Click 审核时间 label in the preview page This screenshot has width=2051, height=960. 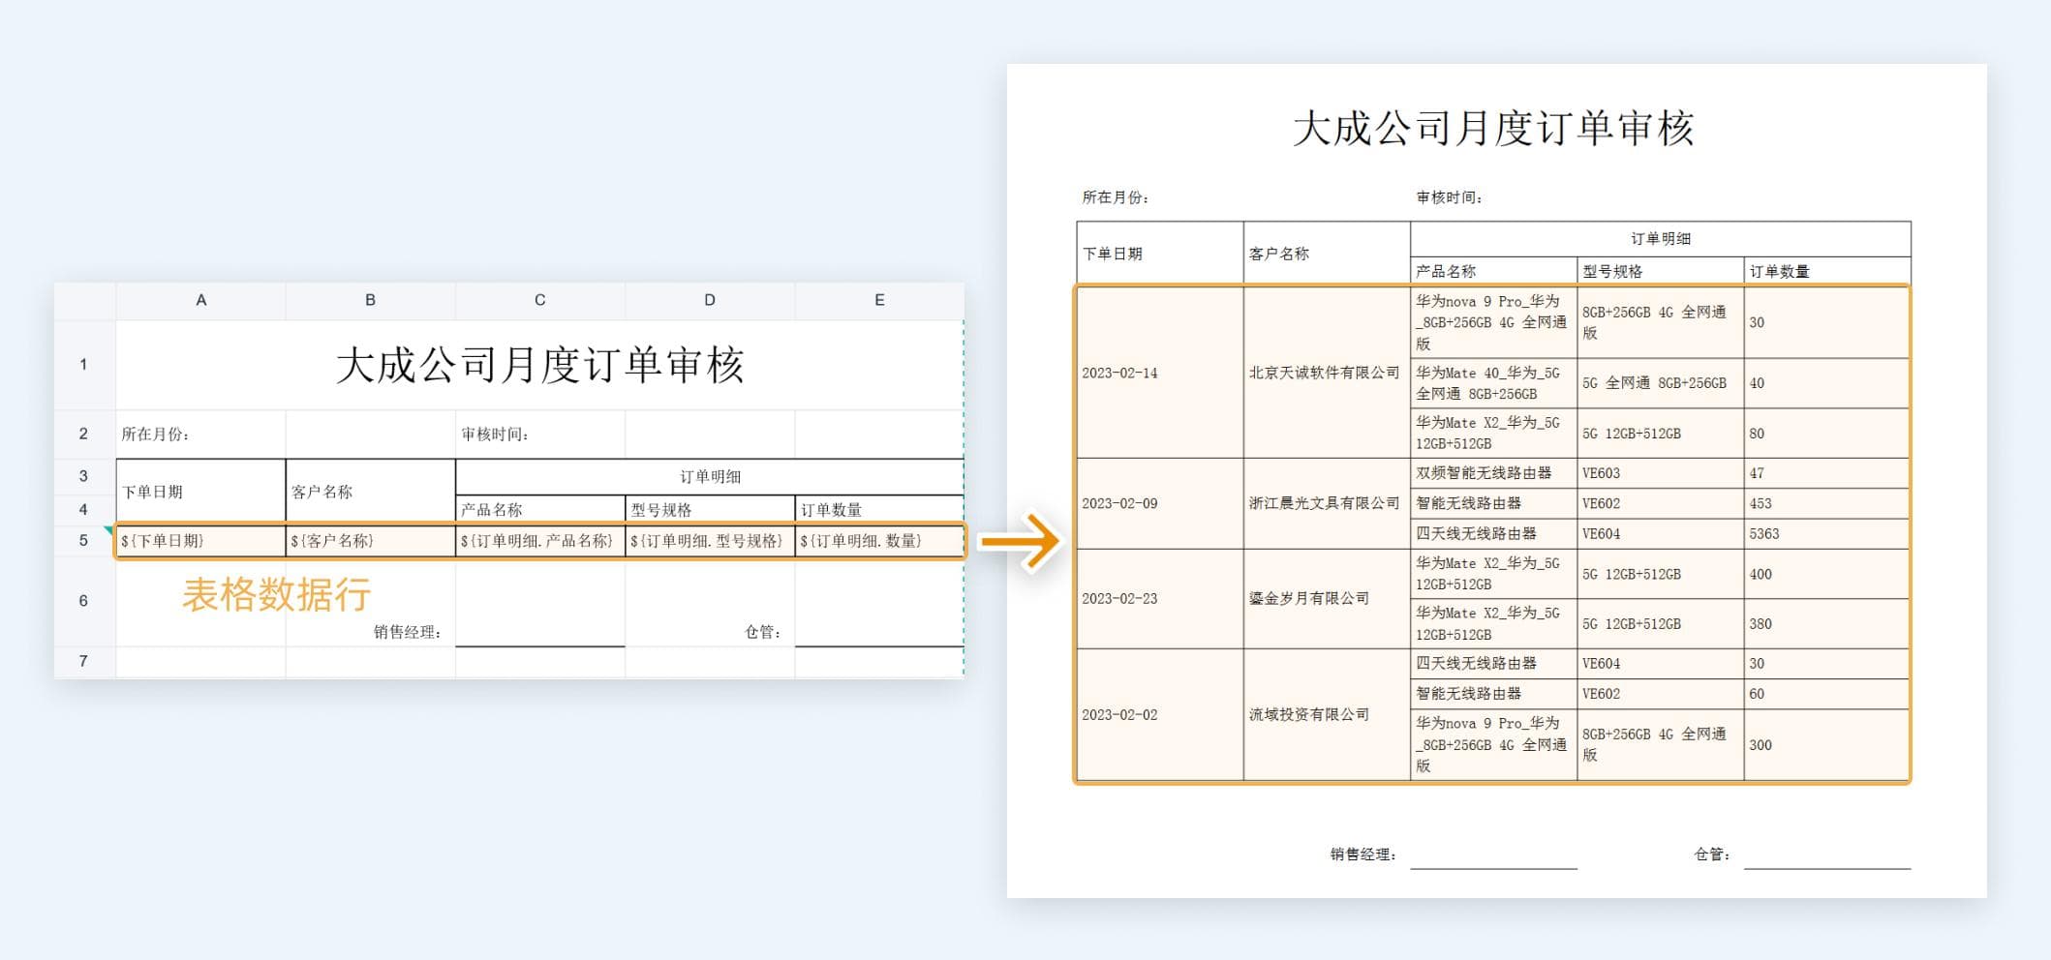(1450, 197)
